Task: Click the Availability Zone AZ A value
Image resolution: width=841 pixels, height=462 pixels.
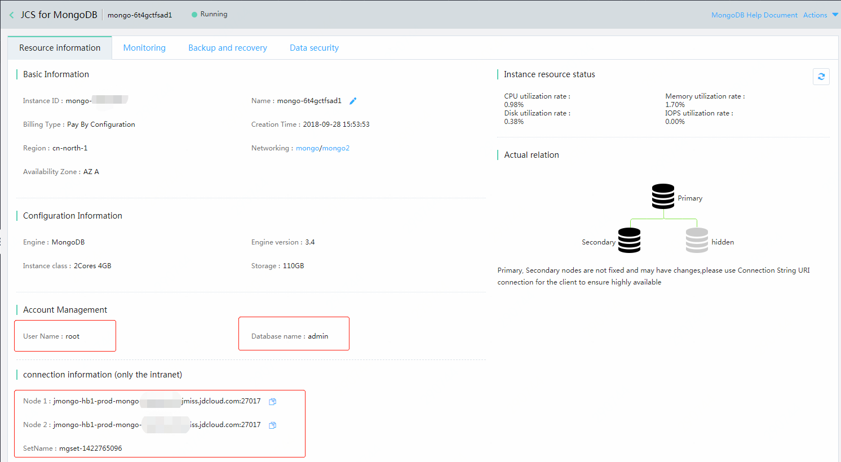Action: pyautogui.click(x=91, y=172)
